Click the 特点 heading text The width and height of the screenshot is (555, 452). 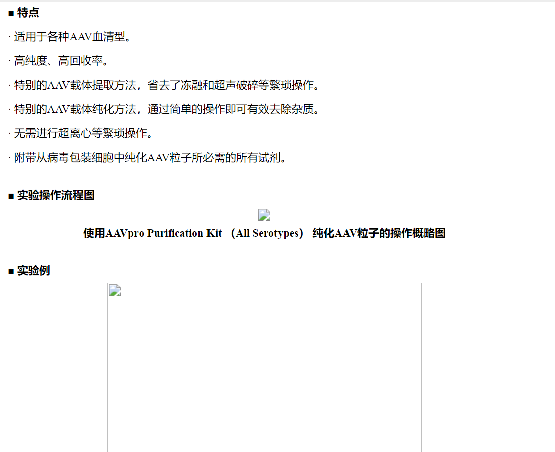pyautogui.click(x=28, y=13)
